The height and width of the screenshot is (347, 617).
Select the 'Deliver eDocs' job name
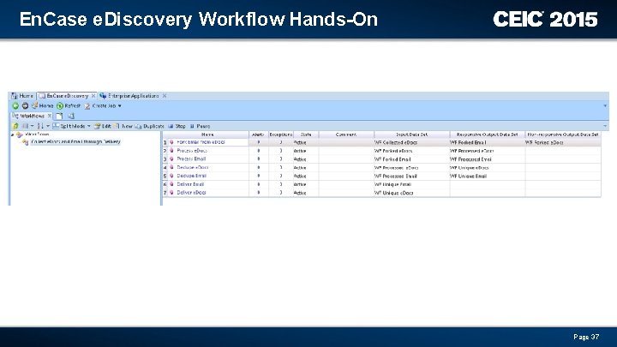click(191, 193)
